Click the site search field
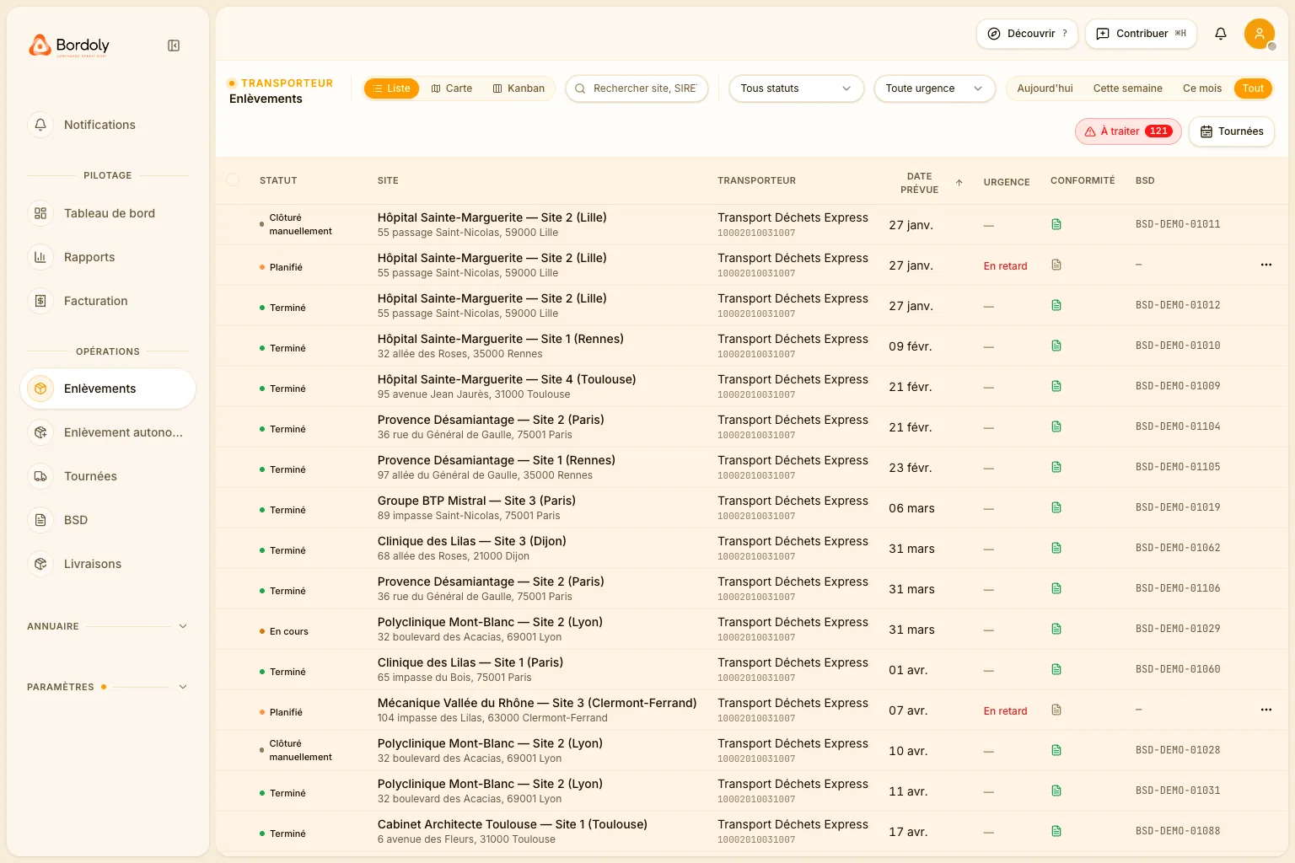The image size is (1295, 863). (x=637, y=88)
